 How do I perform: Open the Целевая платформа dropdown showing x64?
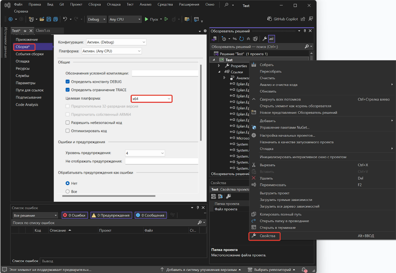coord(152,99)
